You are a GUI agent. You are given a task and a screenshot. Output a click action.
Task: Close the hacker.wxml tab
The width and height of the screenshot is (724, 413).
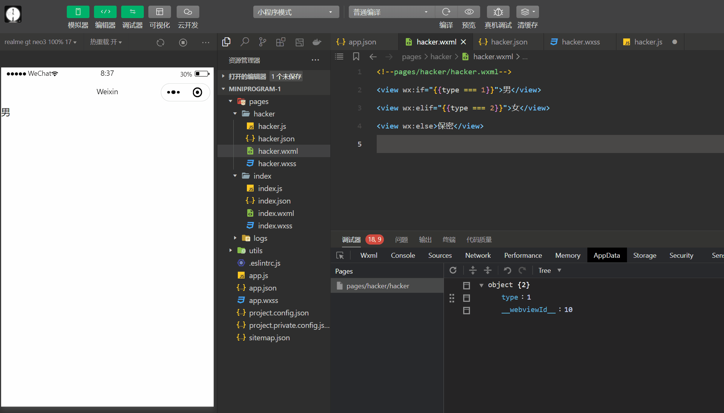tap(464, 42)
